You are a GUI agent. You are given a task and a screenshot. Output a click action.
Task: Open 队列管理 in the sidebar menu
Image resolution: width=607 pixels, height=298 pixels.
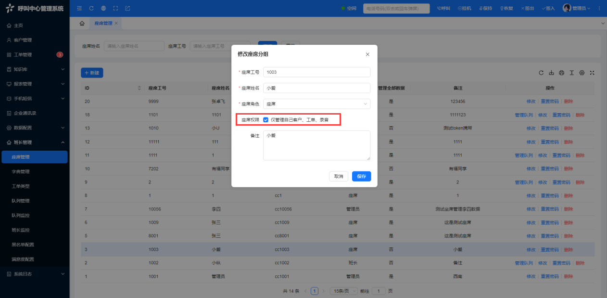point(21,201)
